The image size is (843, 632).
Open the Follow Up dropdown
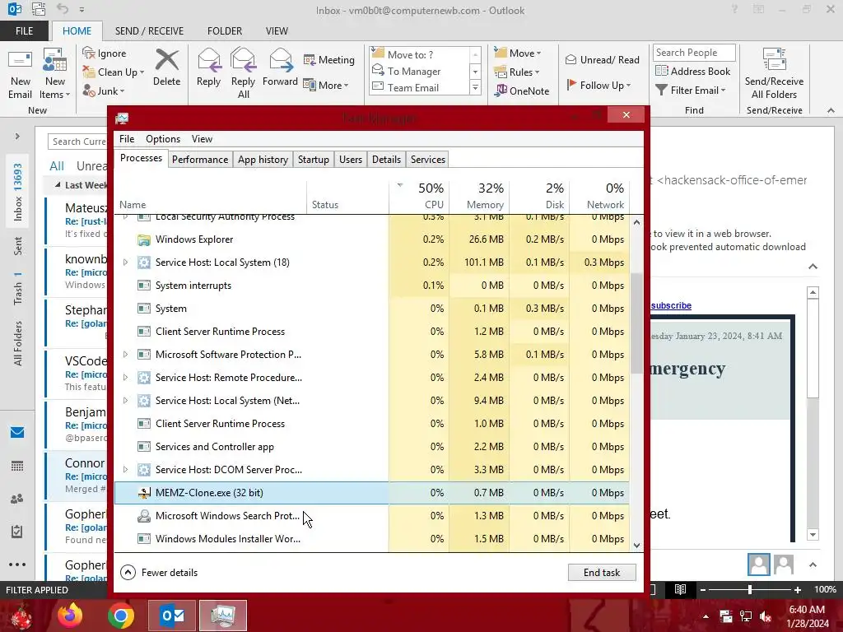coord(628,86)
